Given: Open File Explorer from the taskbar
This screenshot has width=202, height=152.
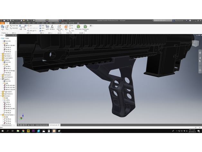Looking at the screenshot, I should coord(18,131).
